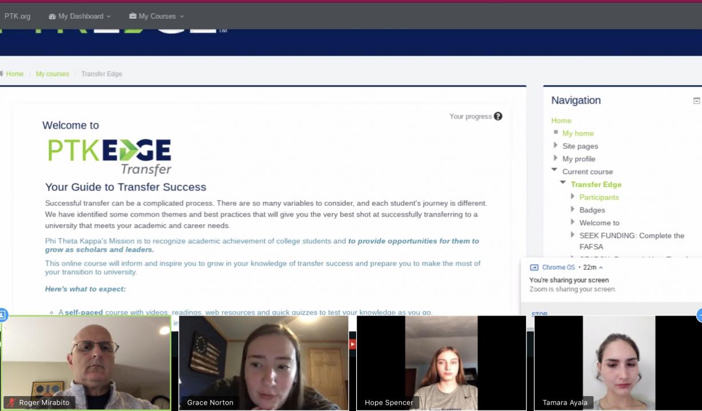Open the Participants link in Navigation
This screenshot has height=411, width=702.
[x=599, y=197]
